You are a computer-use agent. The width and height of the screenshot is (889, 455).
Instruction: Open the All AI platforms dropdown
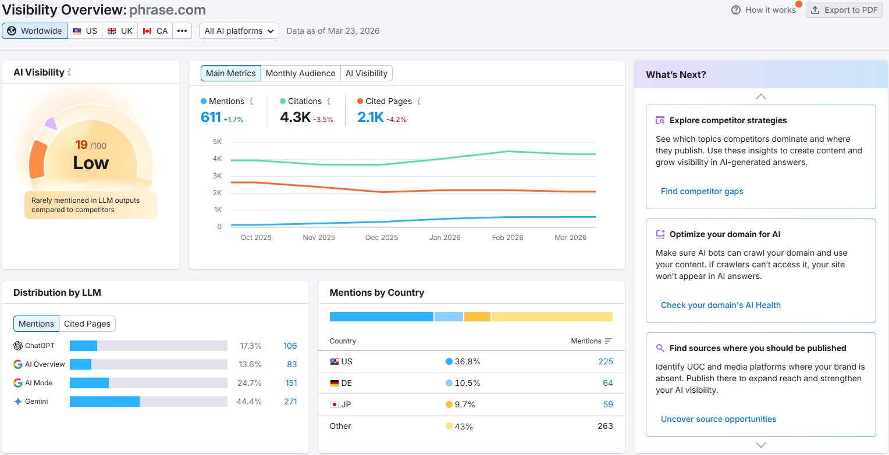click(239, 31)
